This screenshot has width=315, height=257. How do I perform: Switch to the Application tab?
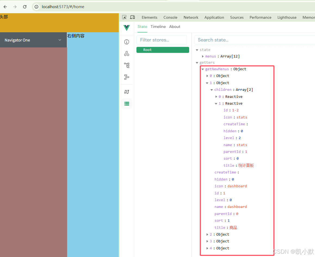point(214,17)
